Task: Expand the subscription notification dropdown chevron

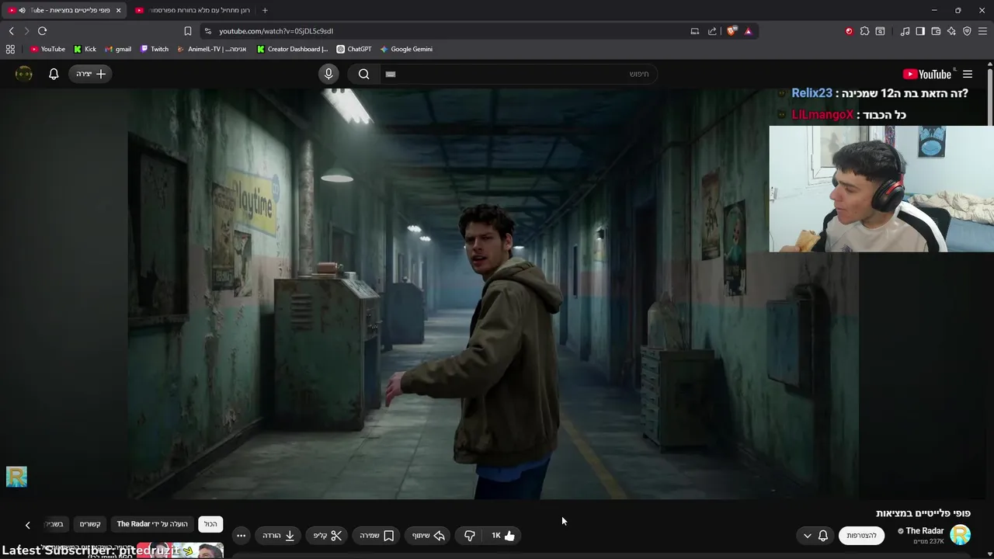Action: pos(807,536)
